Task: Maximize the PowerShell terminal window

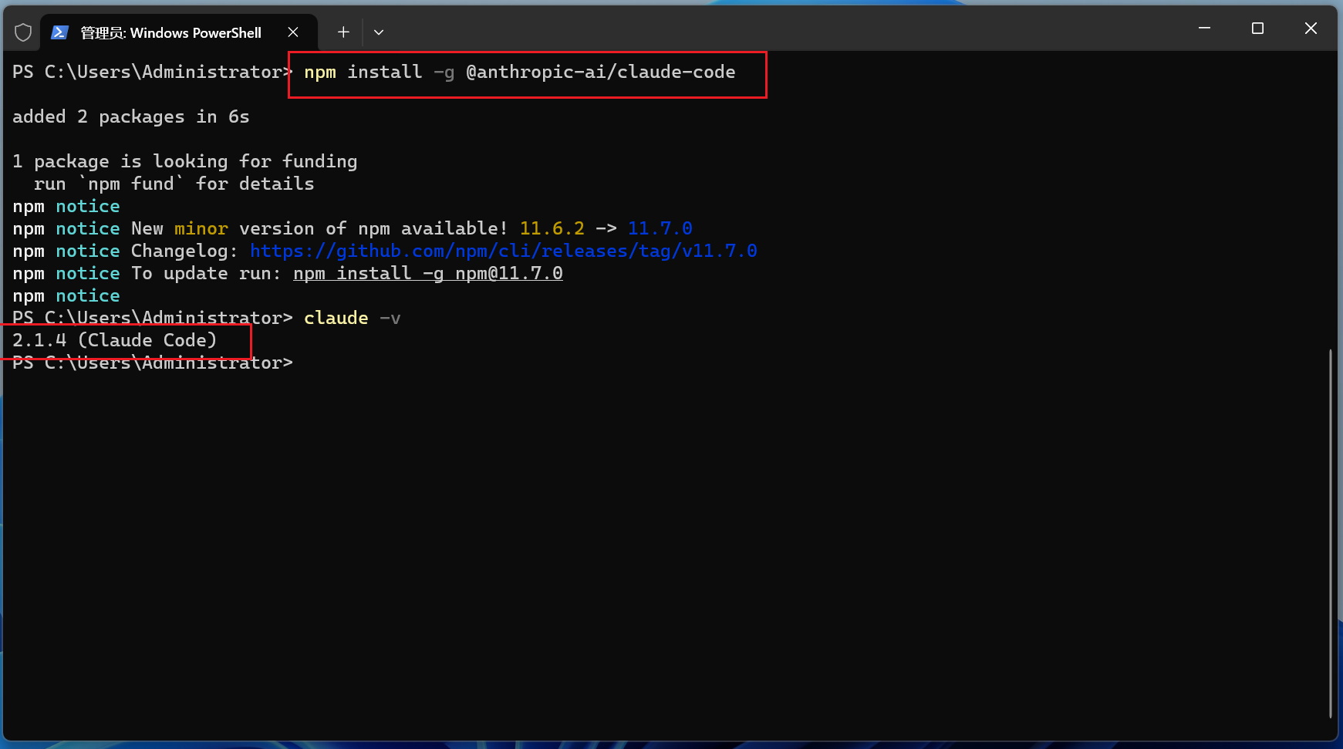Action: pos(1257,29)
